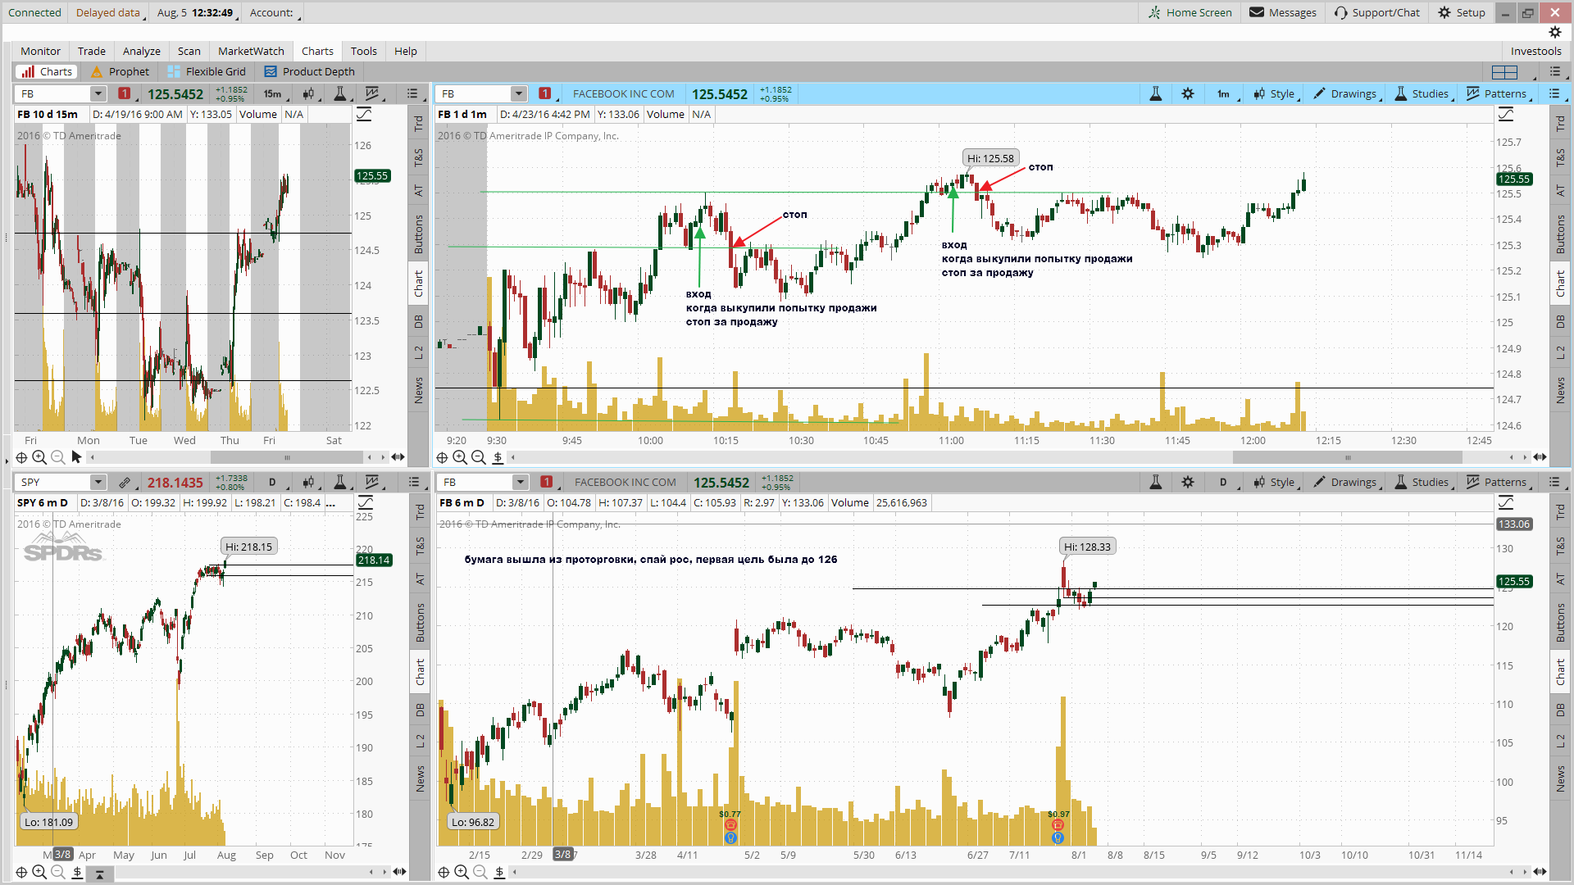Click the red link '1' in FB daily chart toolbar
The image size is (1574, 885).
pos(547,482)
